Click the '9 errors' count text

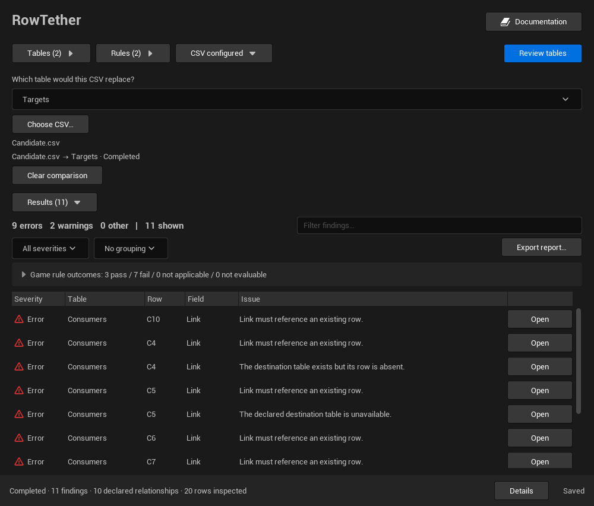pyautogui.click(x=27, y=226)
